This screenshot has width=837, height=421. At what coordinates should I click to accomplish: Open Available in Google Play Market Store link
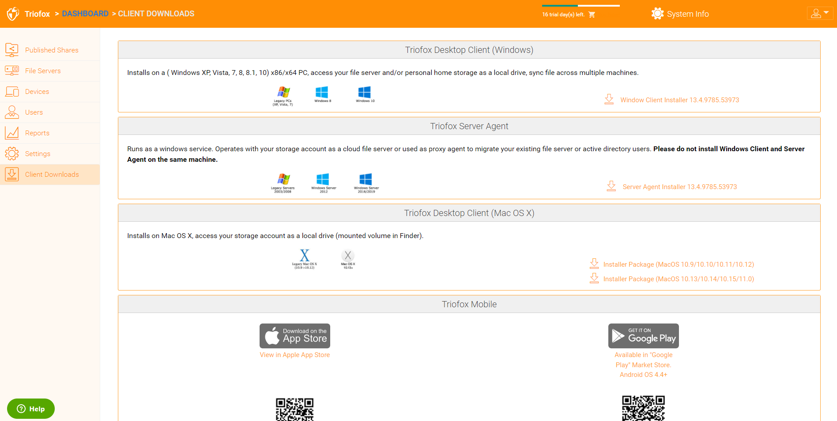(644, 365)
